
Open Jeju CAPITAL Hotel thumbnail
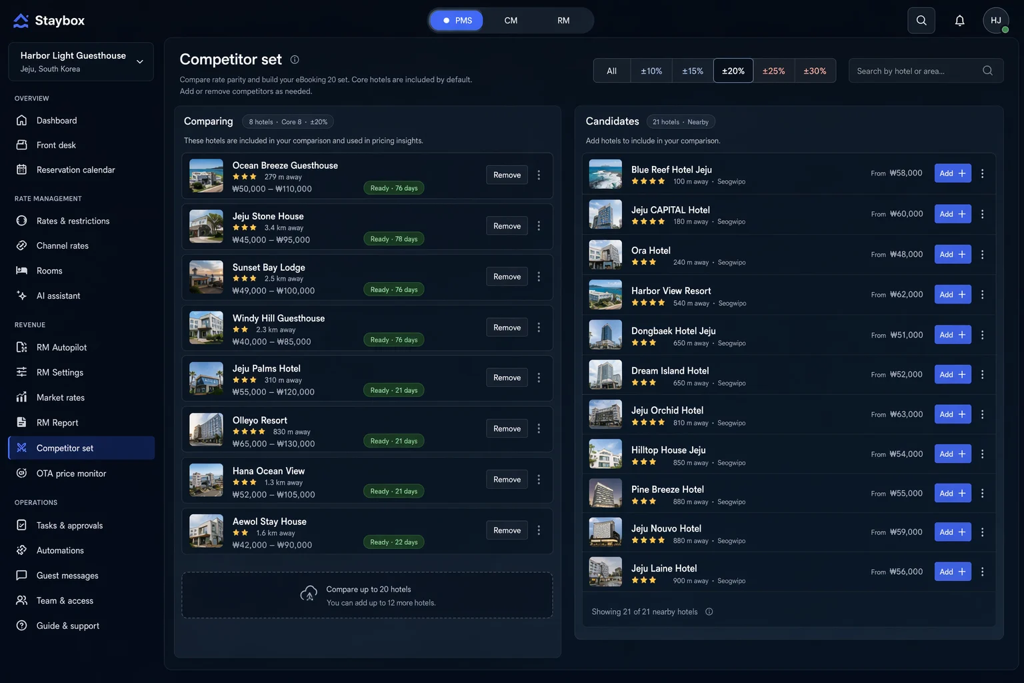tap(605, 215)
